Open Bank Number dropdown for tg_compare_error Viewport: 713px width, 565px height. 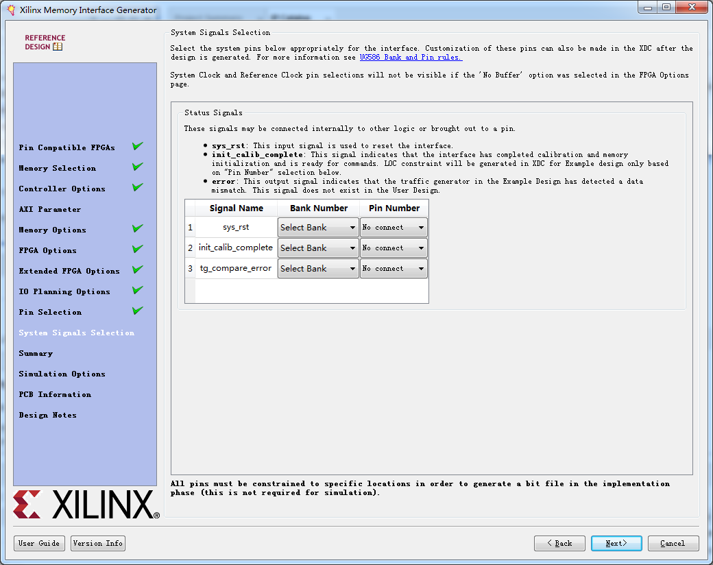(318, 268)
